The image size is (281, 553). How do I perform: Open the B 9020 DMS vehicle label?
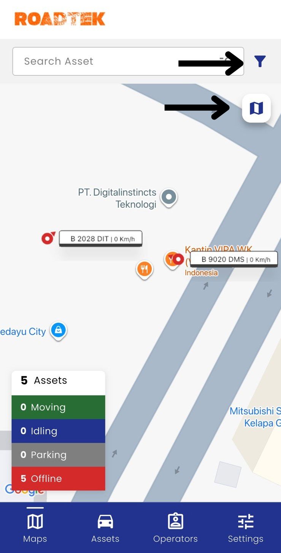pos(234,260)
